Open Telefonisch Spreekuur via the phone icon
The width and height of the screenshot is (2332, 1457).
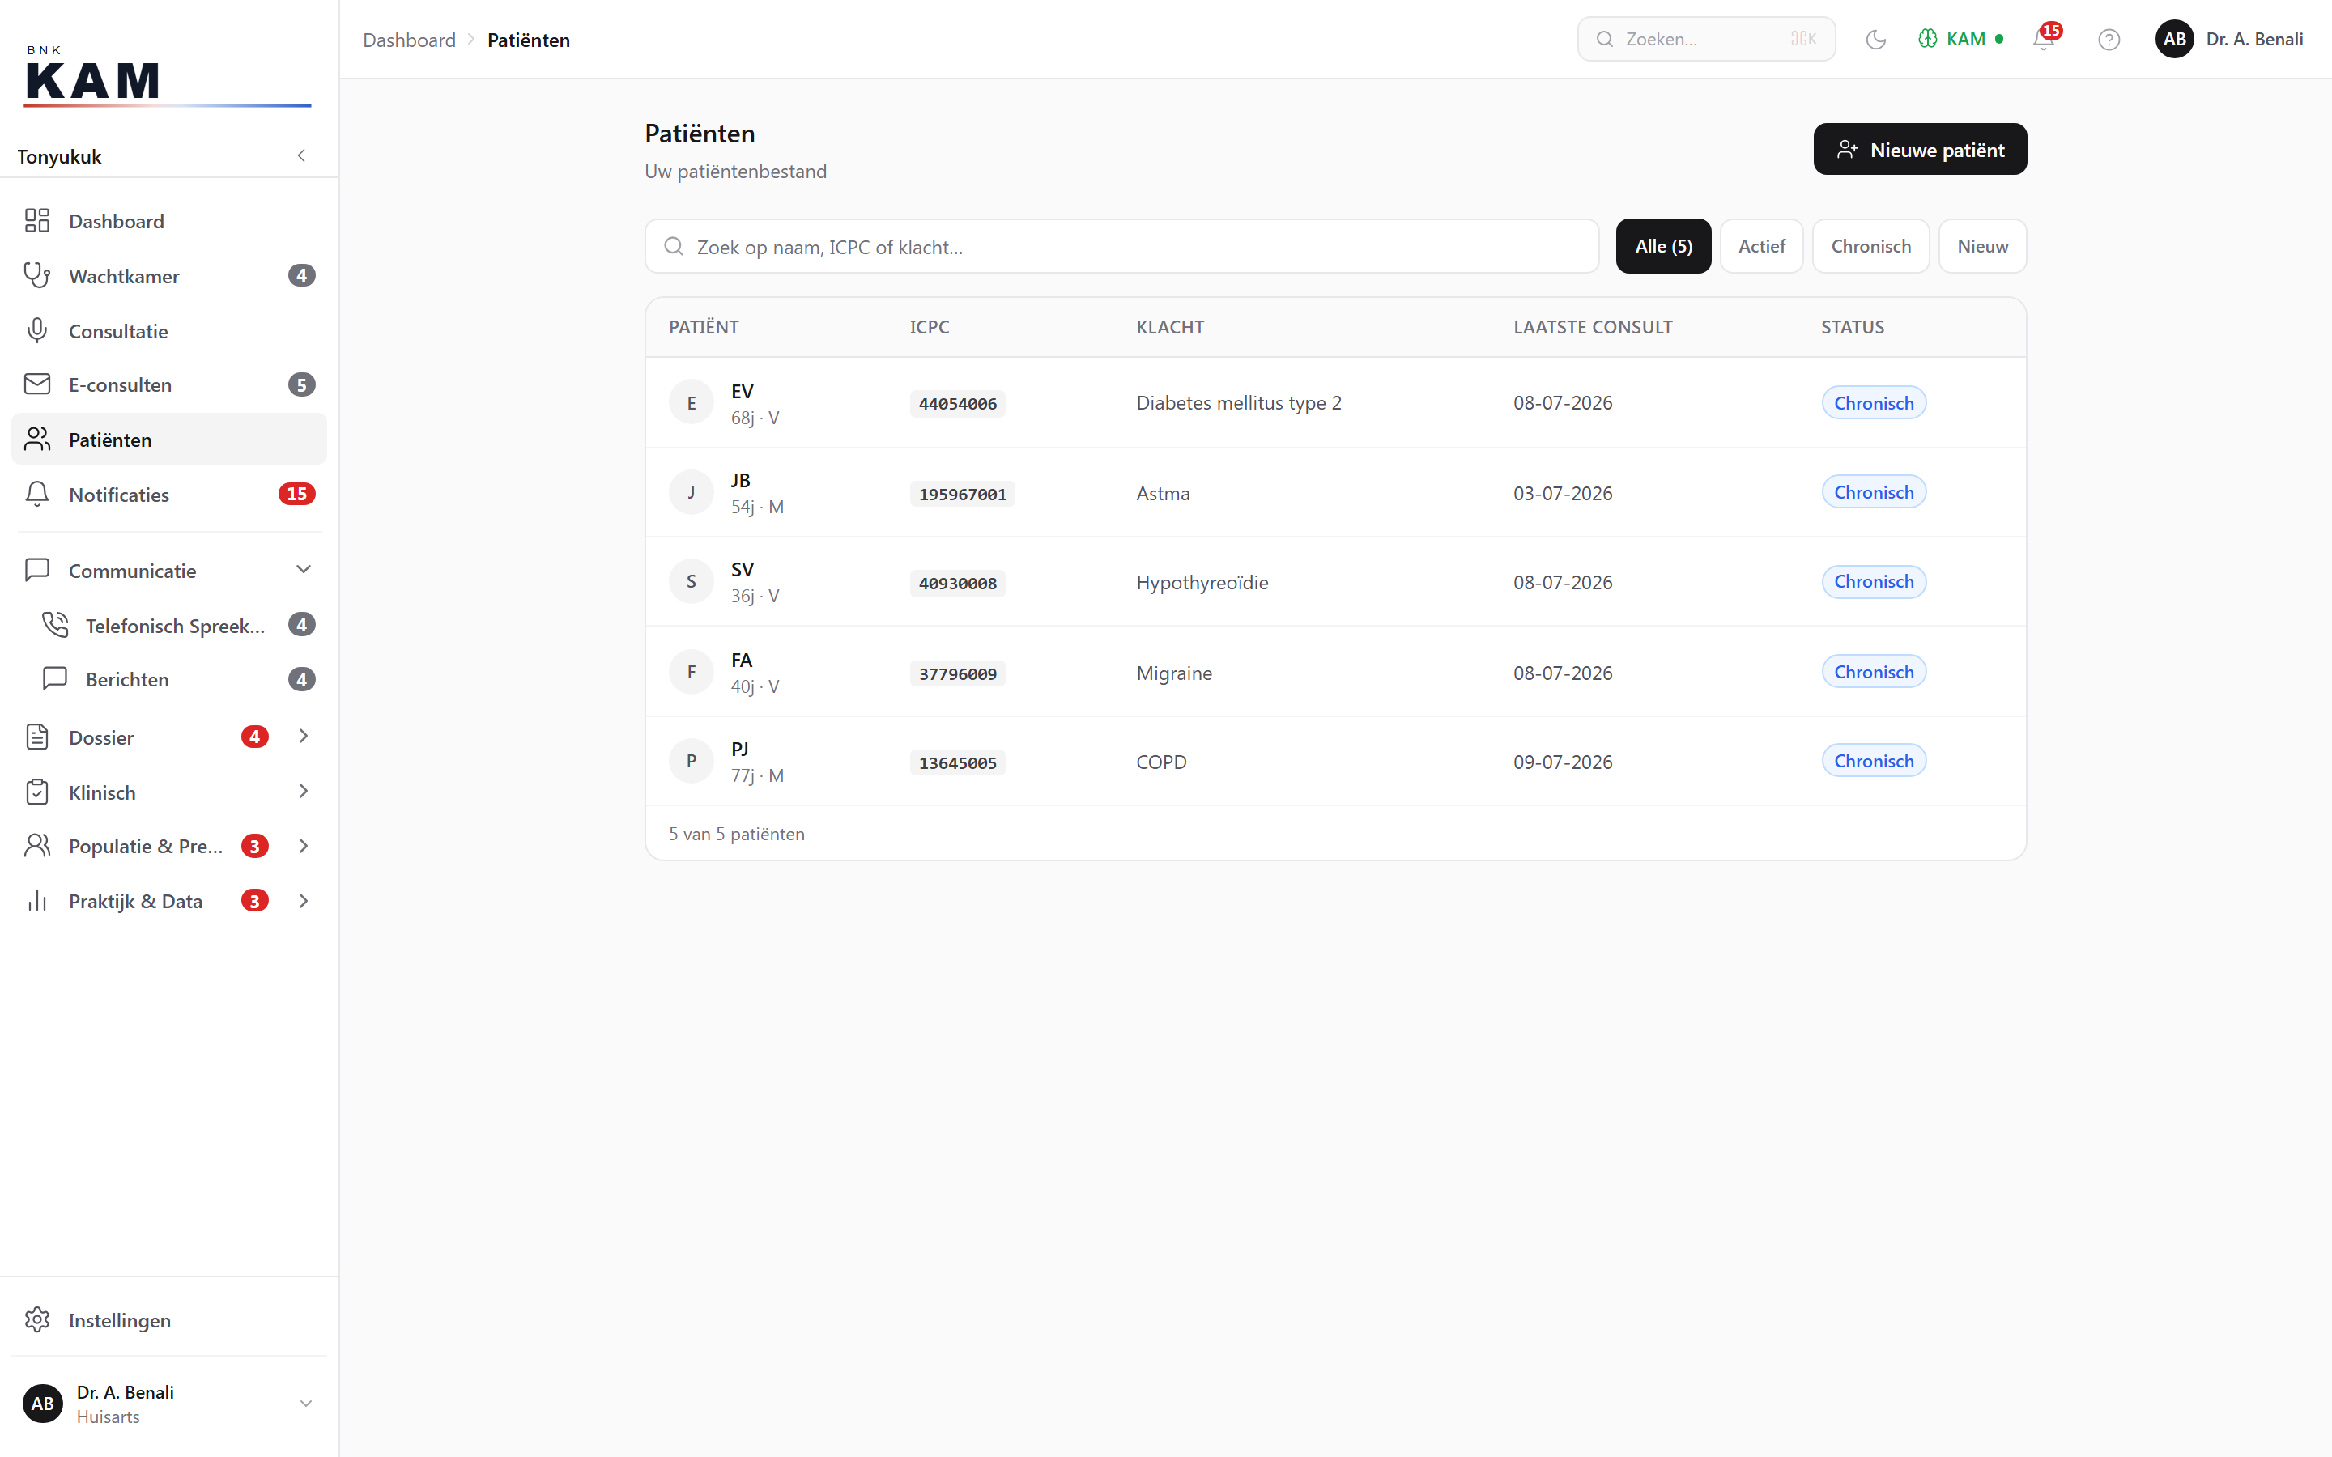55,624
